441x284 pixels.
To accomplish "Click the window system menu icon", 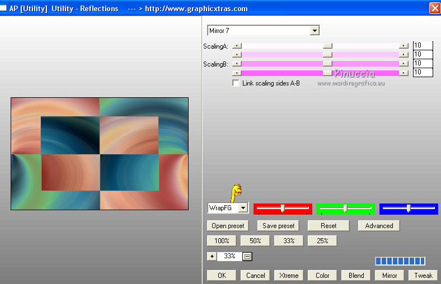I will 3,8.
